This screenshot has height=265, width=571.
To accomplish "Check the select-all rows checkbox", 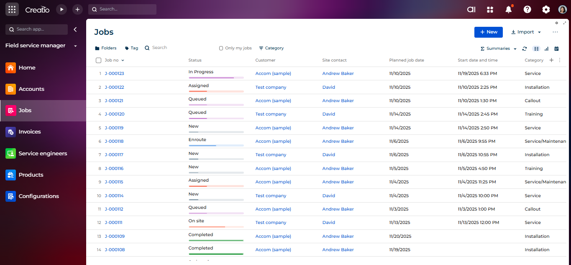I will pos(99,60).
